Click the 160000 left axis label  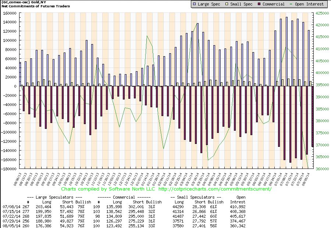point(10,13)
